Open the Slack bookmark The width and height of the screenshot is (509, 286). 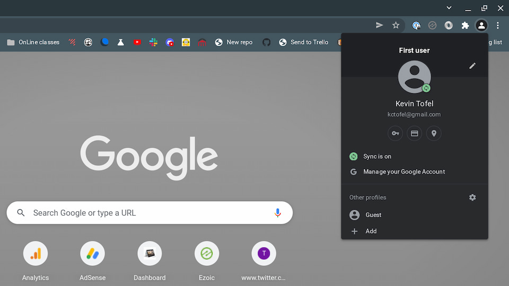click(x=153, y=42)
